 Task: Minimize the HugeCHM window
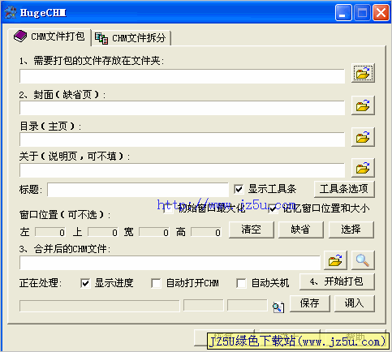[x=343, y=12]
